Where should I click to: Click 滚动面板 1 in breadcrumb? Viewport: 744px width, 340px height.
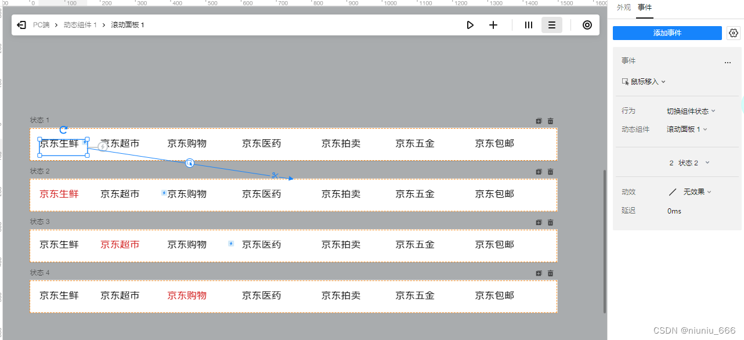click(x=128, y=25)
